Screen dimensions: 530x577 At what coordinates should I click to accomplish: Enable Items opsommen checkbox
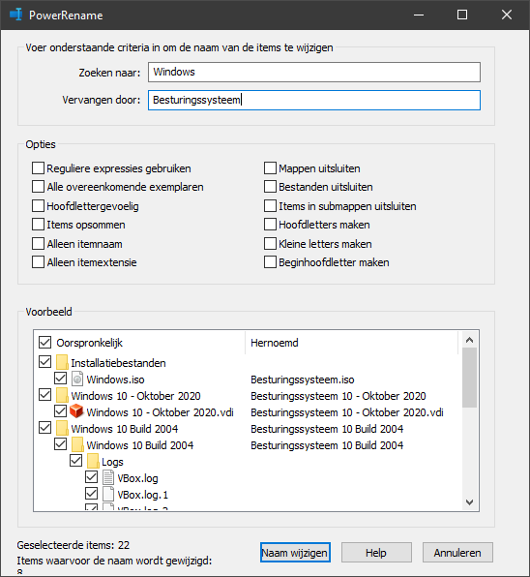(x=39, y=224)
